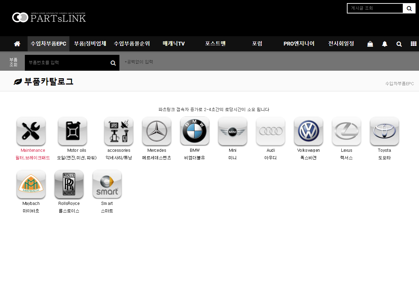
Task: Open the Motor oils canister icon
Action: [72, 131]
